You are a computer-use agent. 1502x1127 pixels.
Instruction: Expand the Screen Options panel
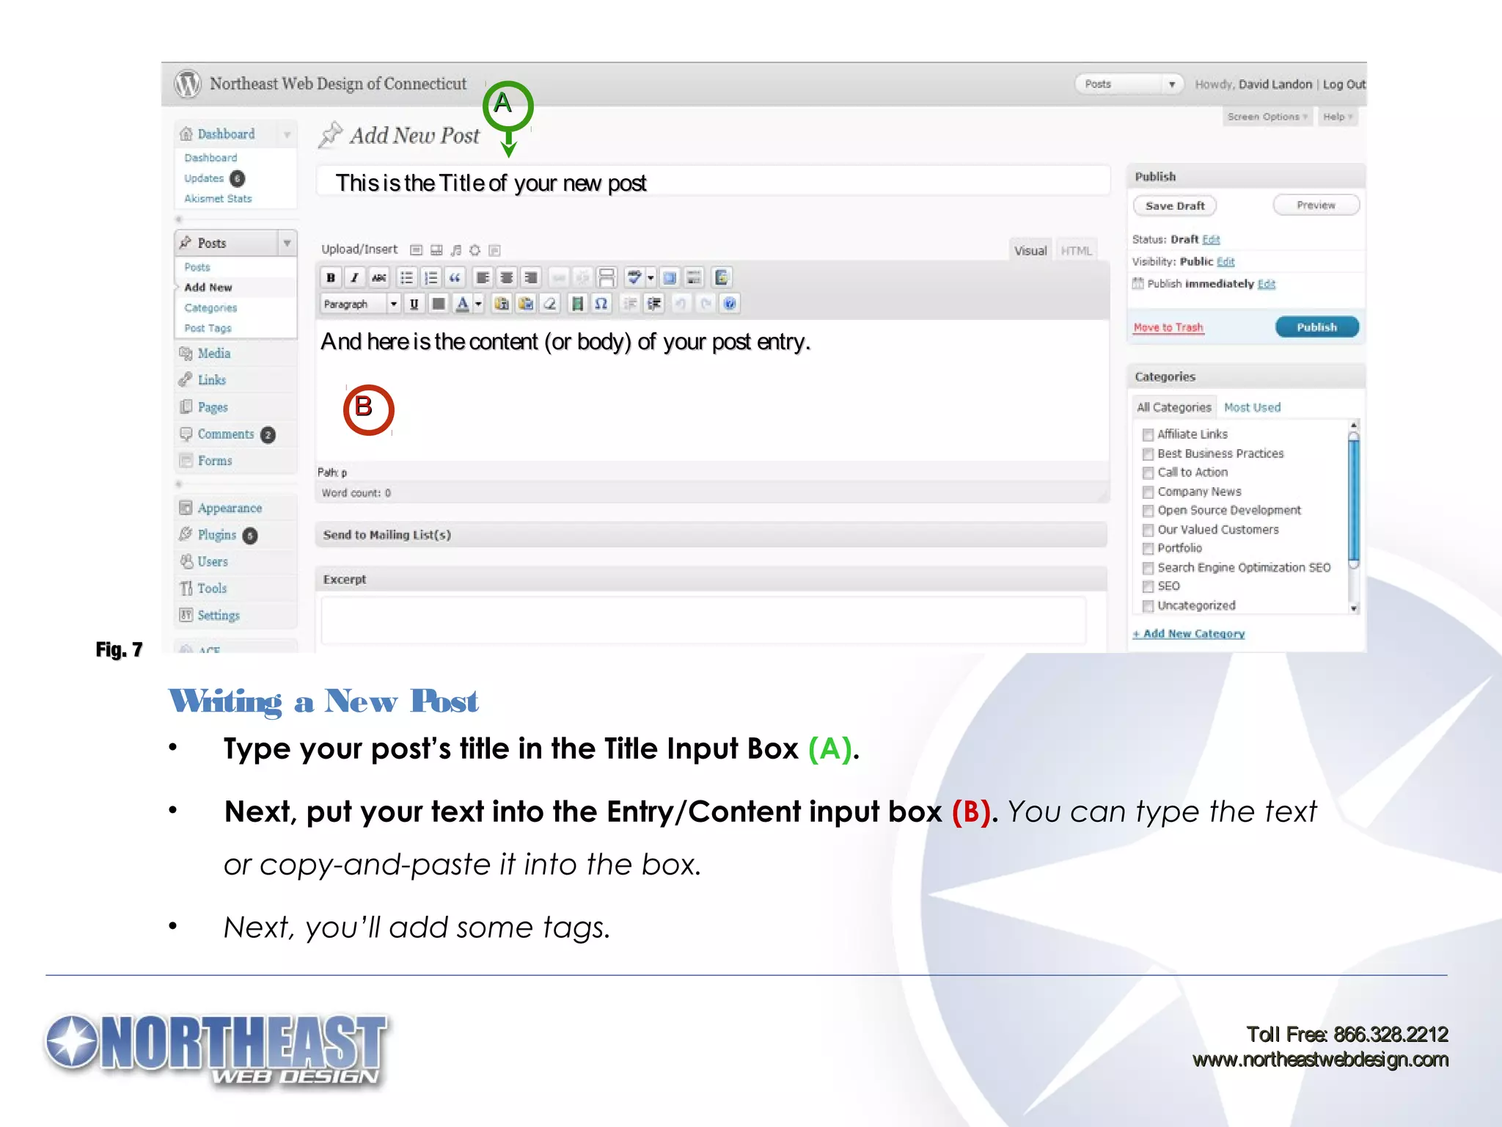point(1267,117)
